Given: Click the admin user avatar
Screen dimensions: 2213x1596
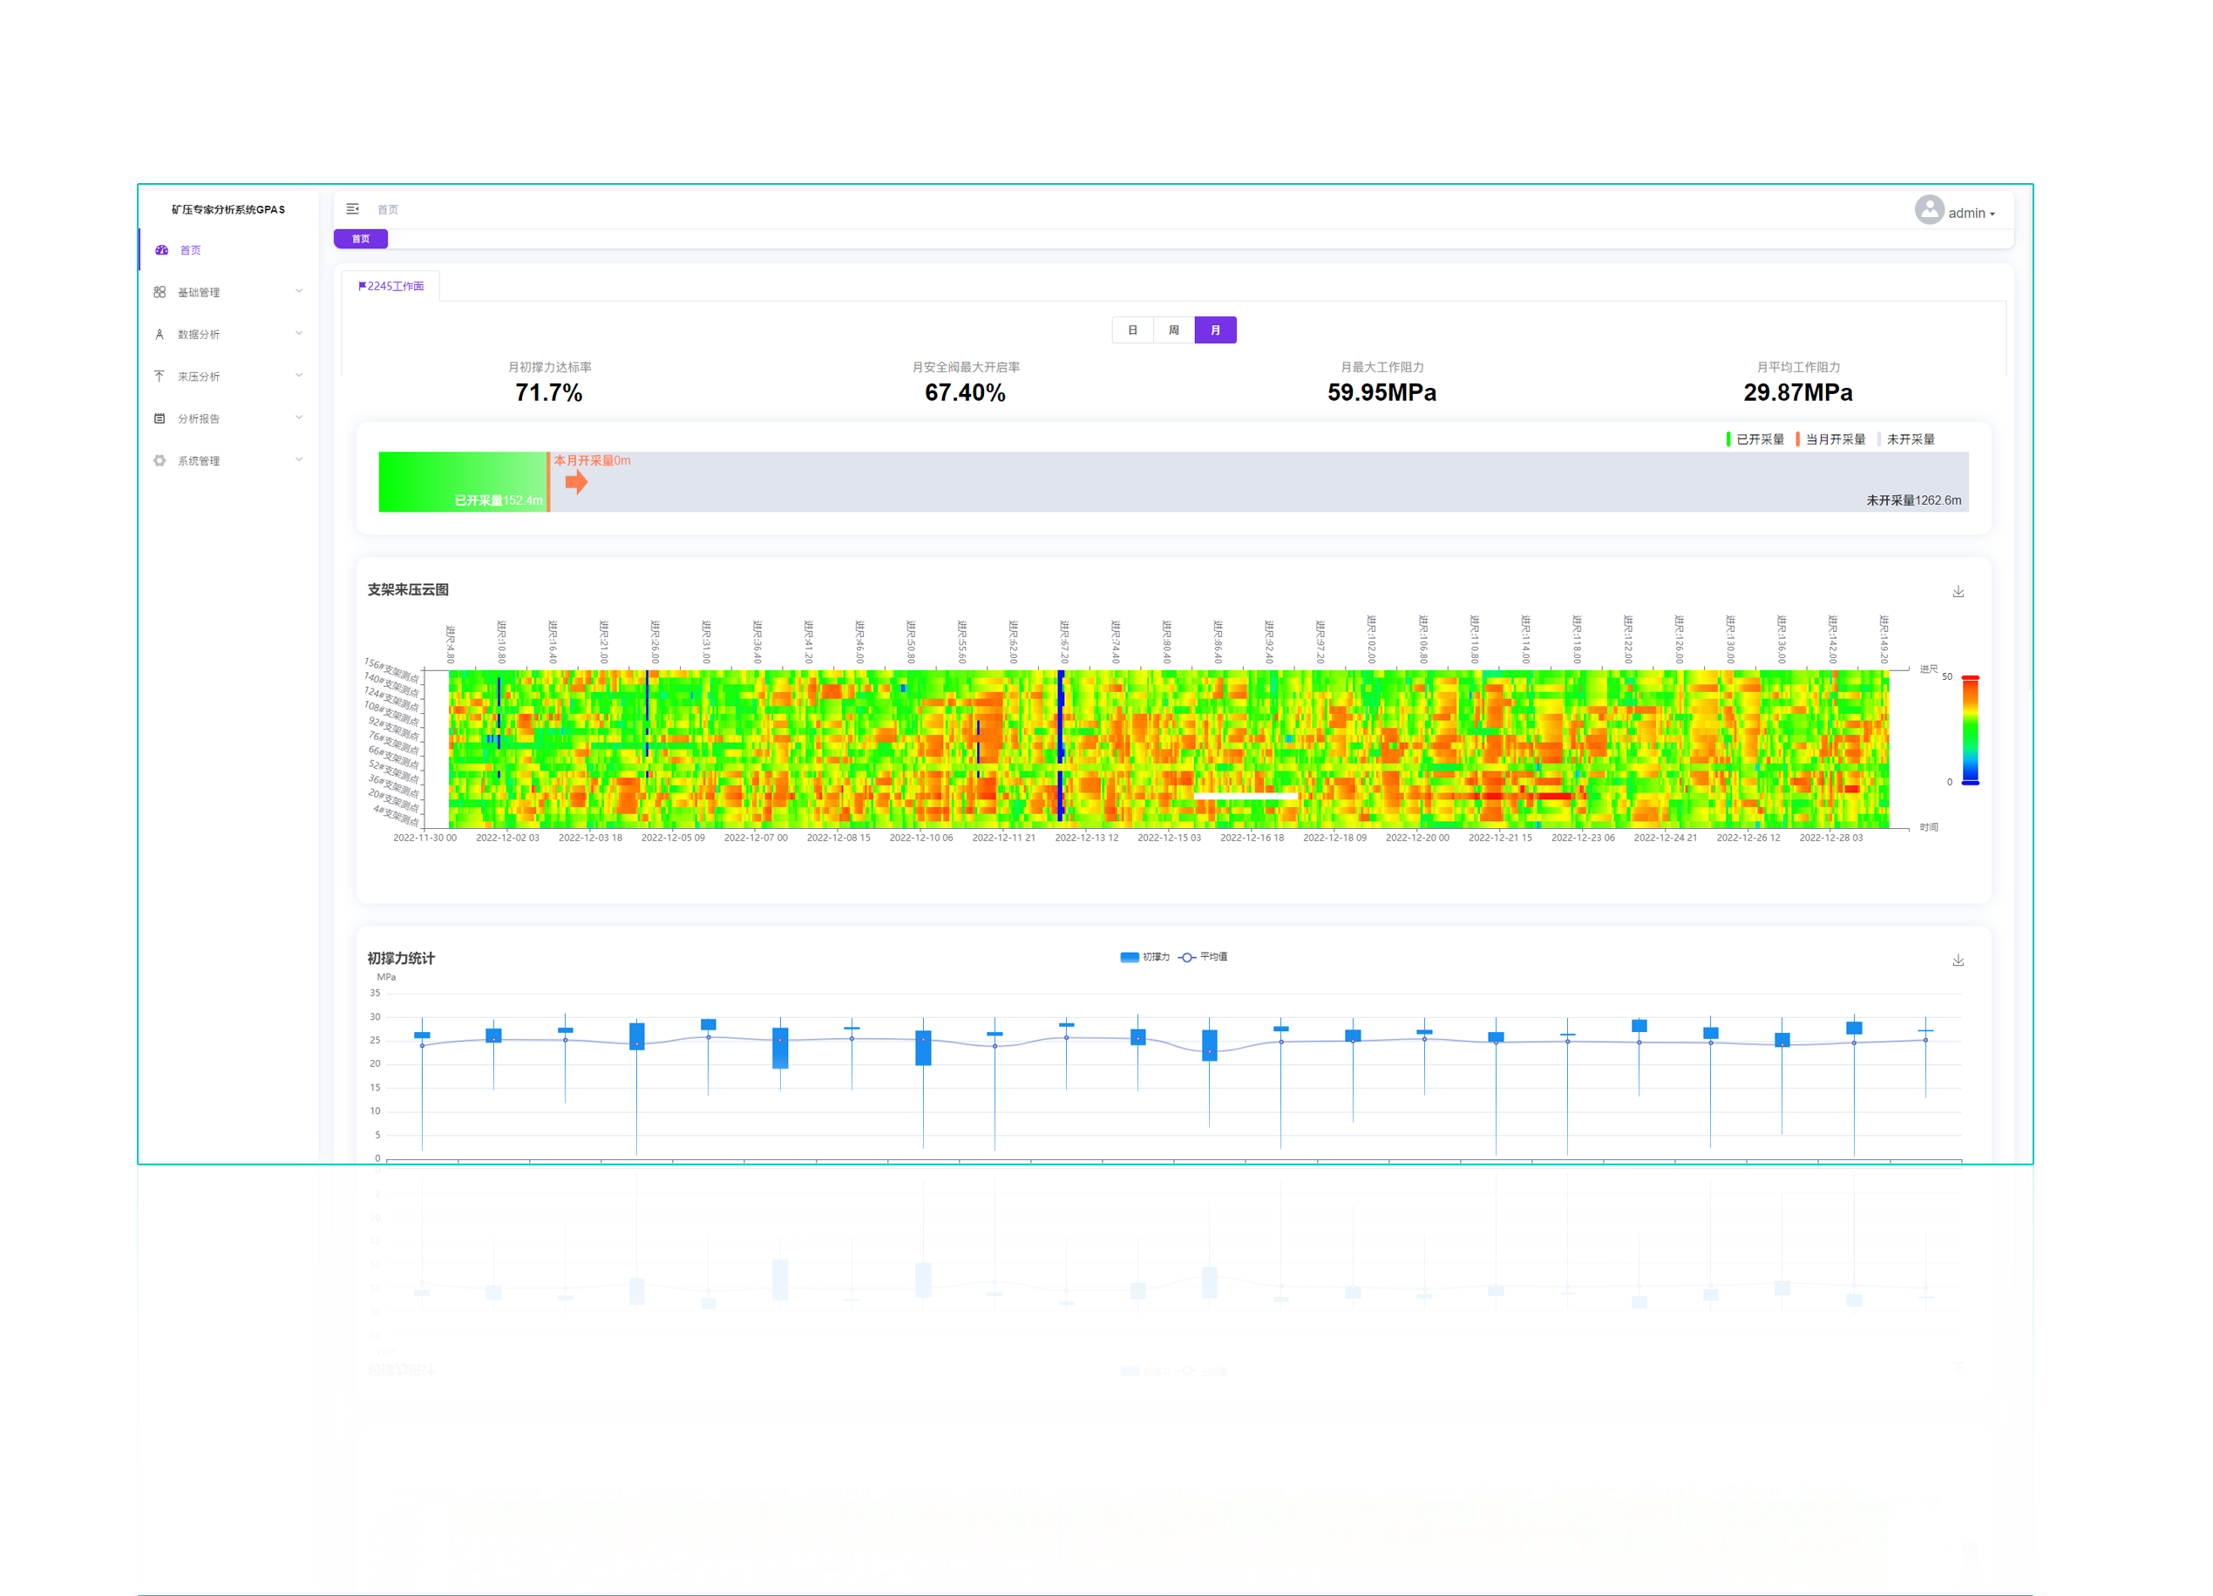Looking at the screenshot, I should pos(1928,210).
